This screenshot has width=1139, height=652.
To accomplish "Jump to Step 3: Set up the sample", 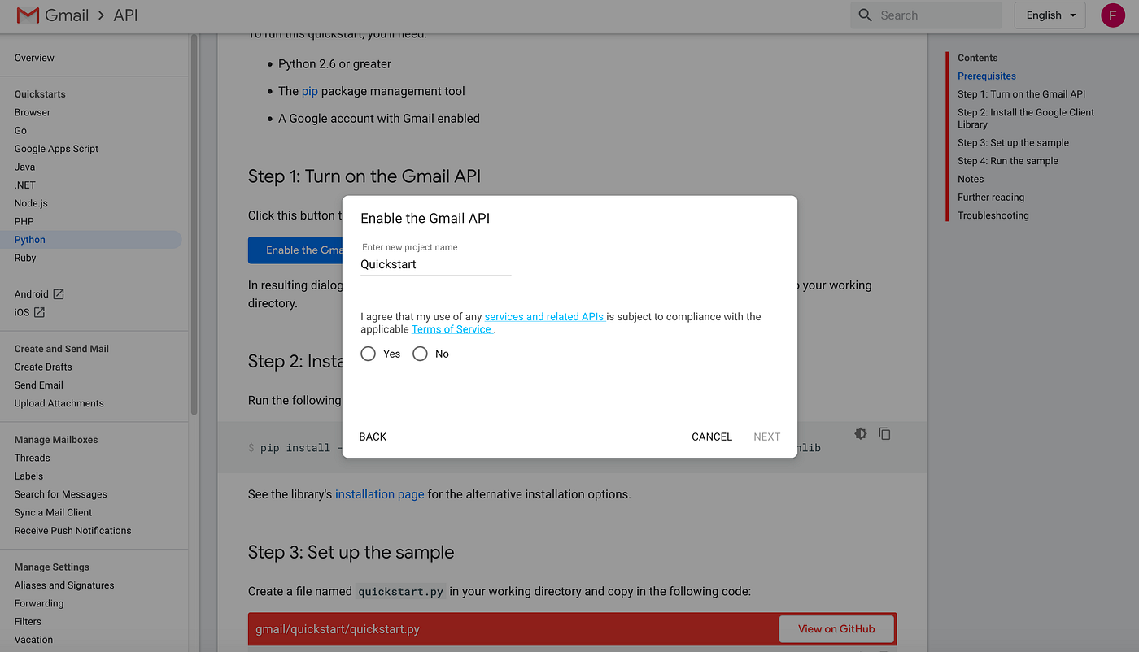I will coord(1013,142).
